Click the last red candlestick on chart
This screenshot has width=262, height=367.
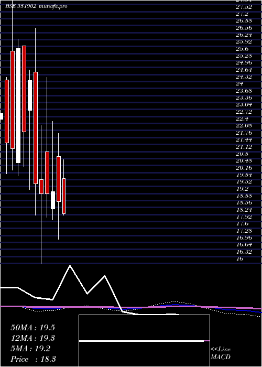tap(64, 196)
